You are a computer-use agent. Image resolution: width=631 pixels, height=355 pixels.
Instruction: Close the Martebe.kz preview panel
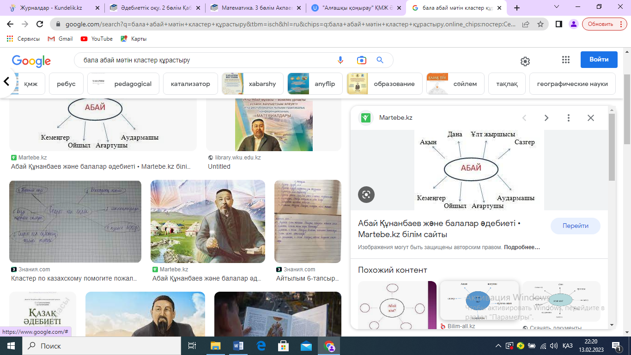pyautogui.click(x=591, y=118)
